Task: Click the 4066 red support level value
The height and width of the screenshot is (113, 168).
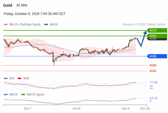Action: click(153, 65)
